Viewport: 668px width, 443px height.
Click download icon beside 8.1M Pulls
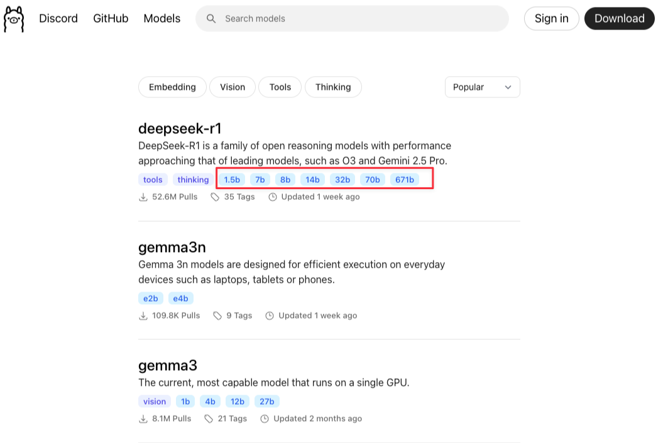click(143, 418)
